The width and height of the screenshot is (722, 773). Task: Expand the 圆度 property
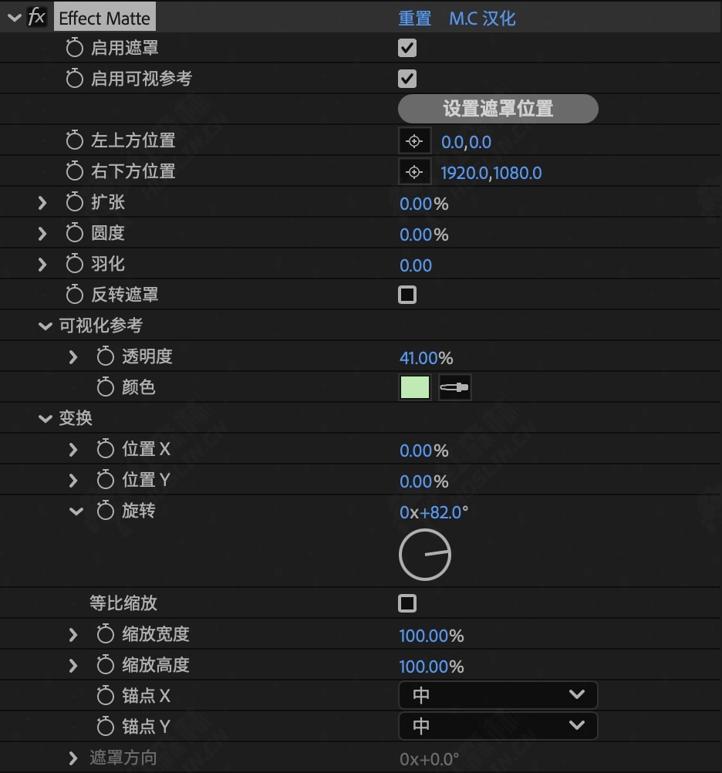click(x=42, y=233)
